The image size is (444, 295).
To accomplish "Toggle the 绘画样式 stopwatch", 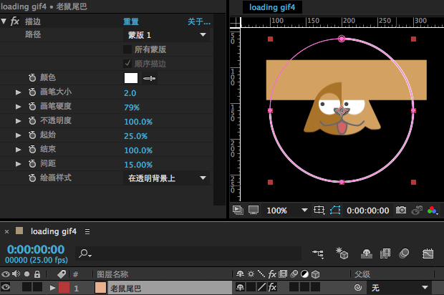I will pos(32,178).
